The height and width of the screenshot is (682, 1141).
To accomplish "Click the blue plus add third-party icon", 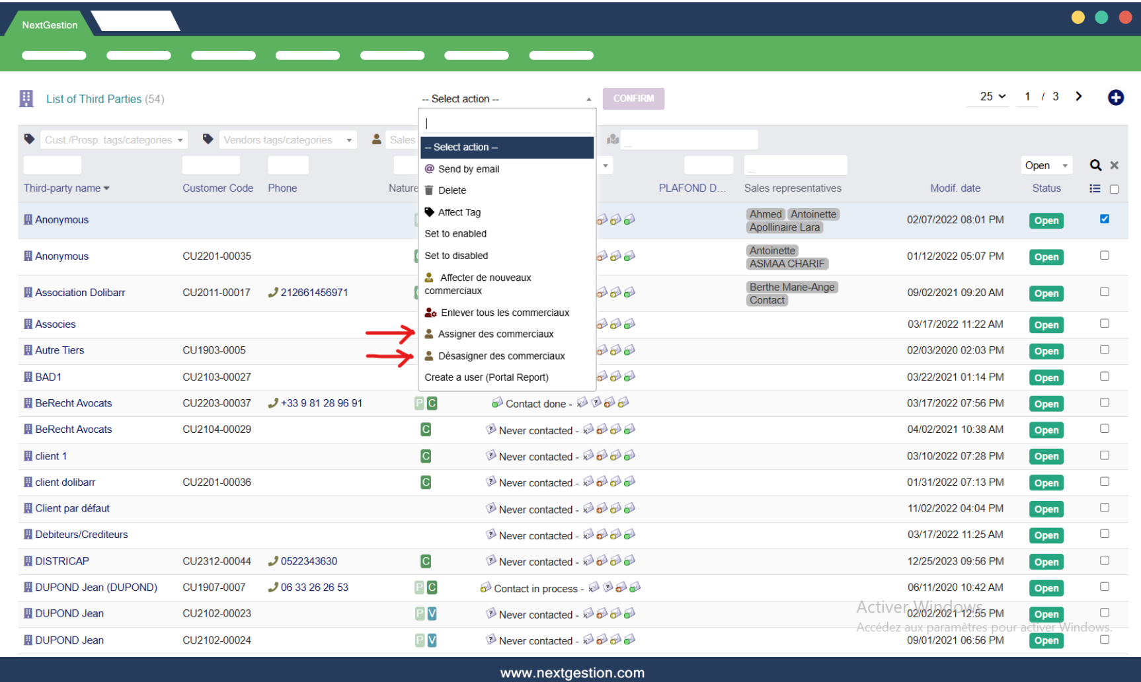I will point(1115,98).
